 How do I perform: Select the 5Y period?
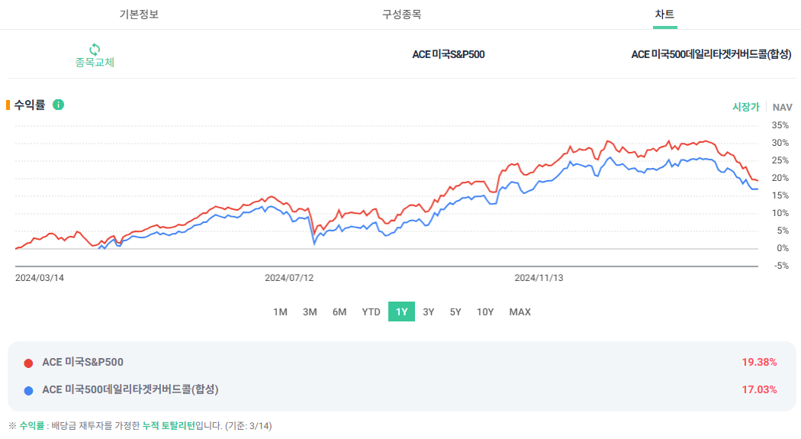(x=455, y=311)
